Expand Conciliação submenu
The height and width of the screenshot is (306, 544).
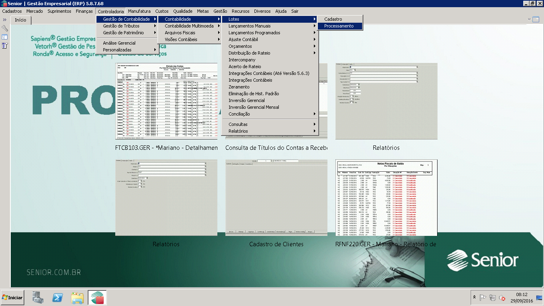pos(270,114)
